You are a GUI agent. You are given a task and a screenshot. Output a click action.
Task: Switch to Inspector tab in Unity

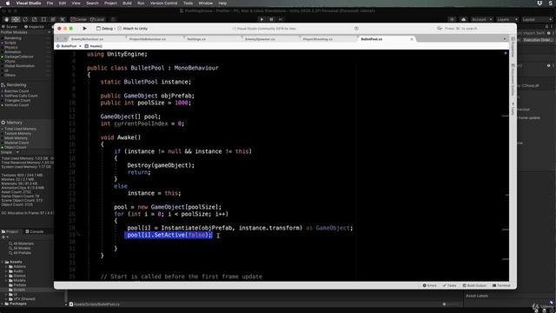point(34,27)
